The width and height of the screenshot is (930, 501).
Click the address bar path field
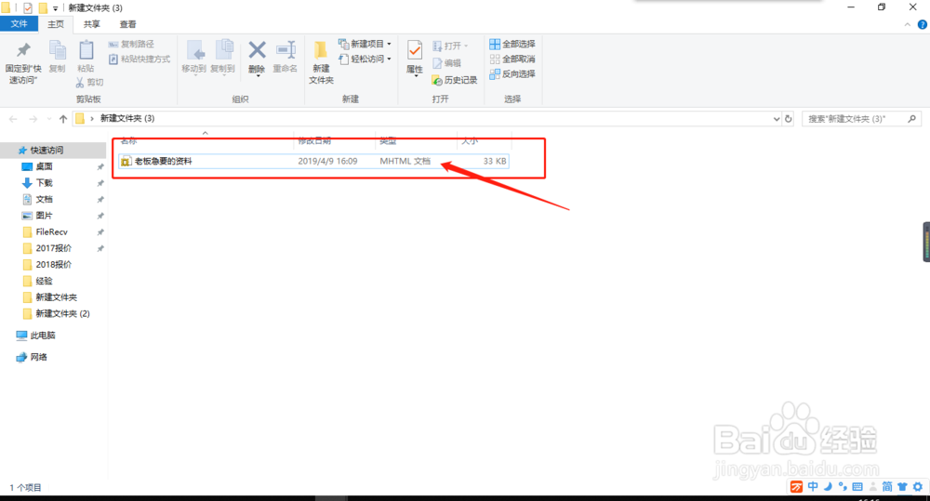coord(427,119)
